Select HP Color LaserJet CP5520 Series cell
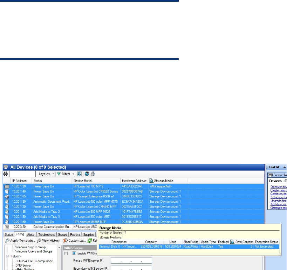This screenshot has width=287, height=270. click(96, 191)
